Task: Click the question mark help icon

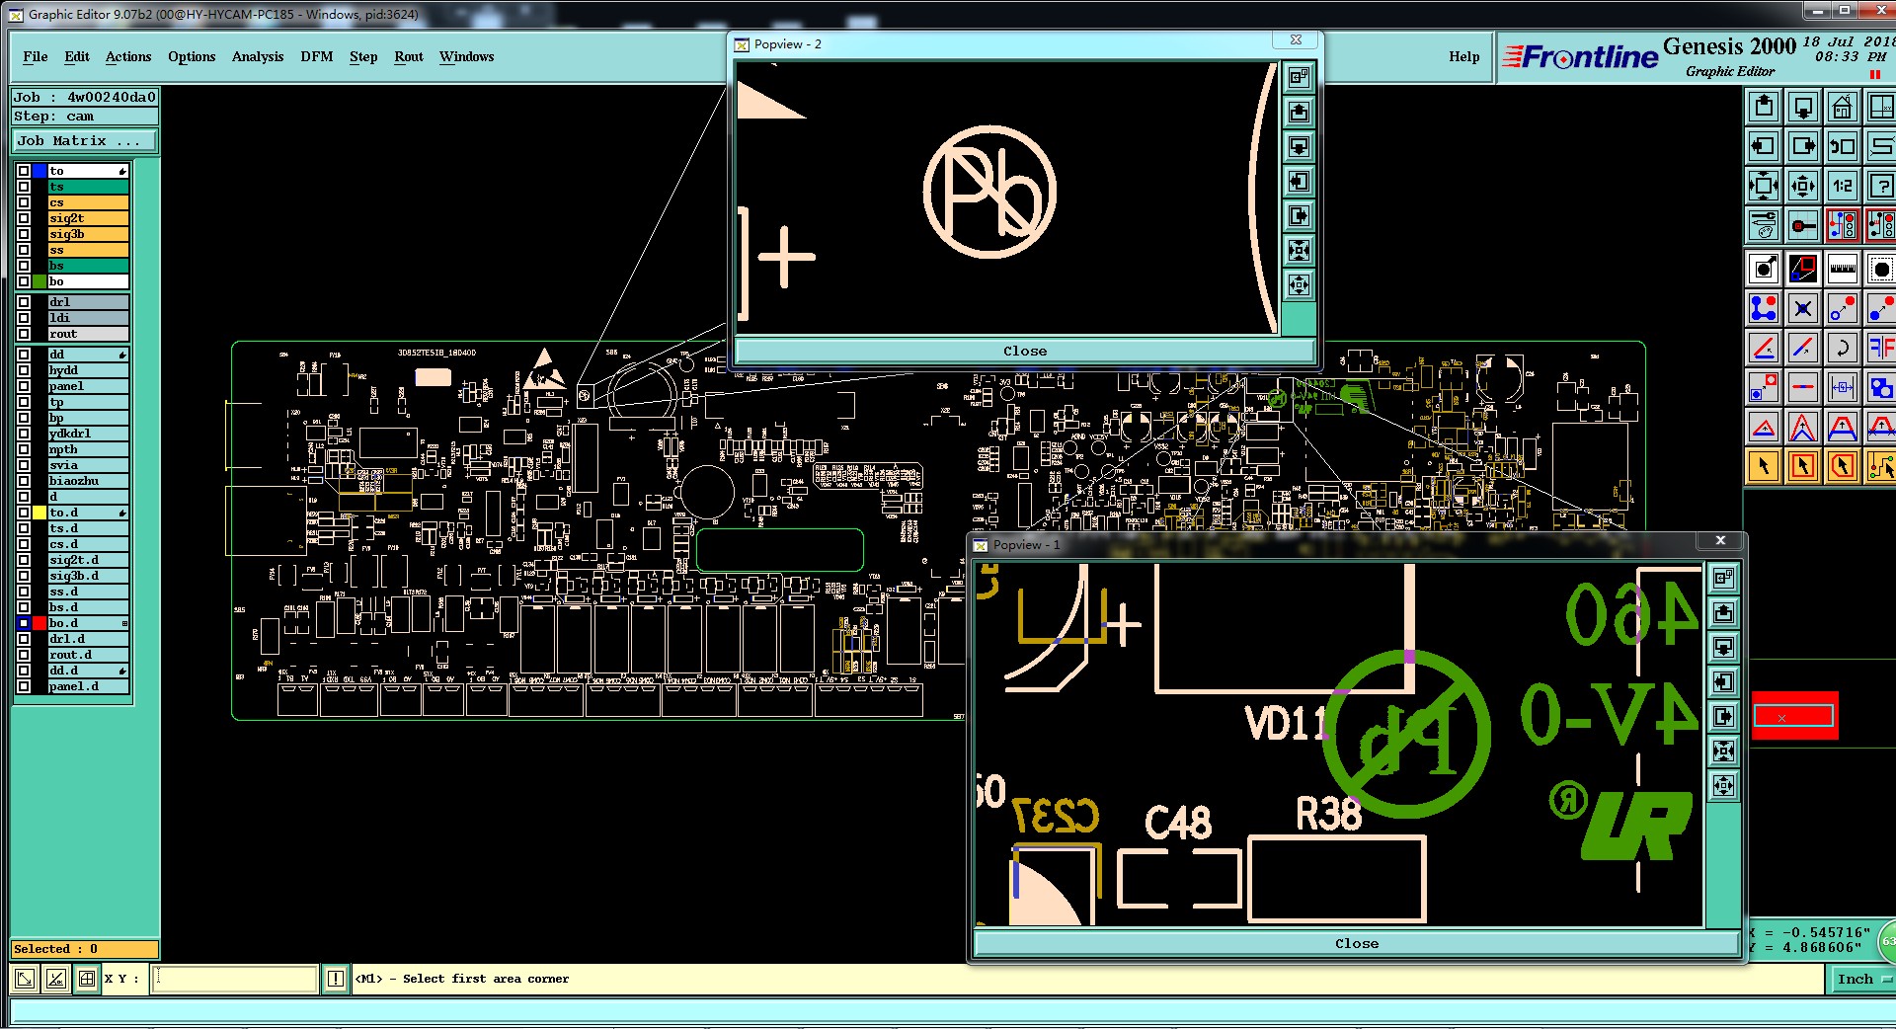Action: tap(1881, 186)
